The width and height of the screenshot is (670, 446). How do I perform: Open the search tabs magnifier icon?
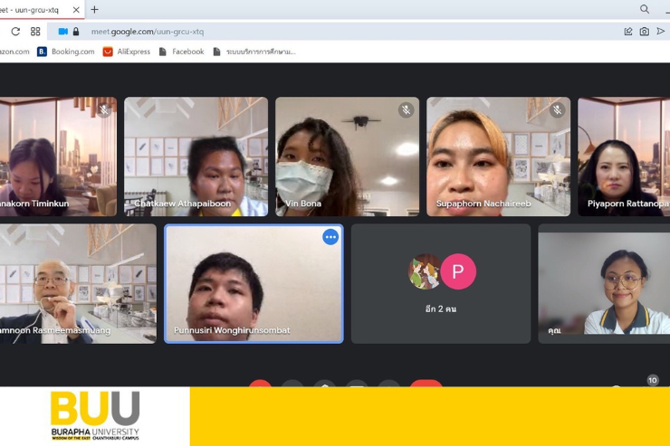645,9
